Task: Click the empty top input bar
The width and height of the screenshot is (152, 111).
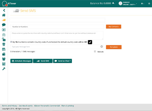Action: (x=57, y=20)
